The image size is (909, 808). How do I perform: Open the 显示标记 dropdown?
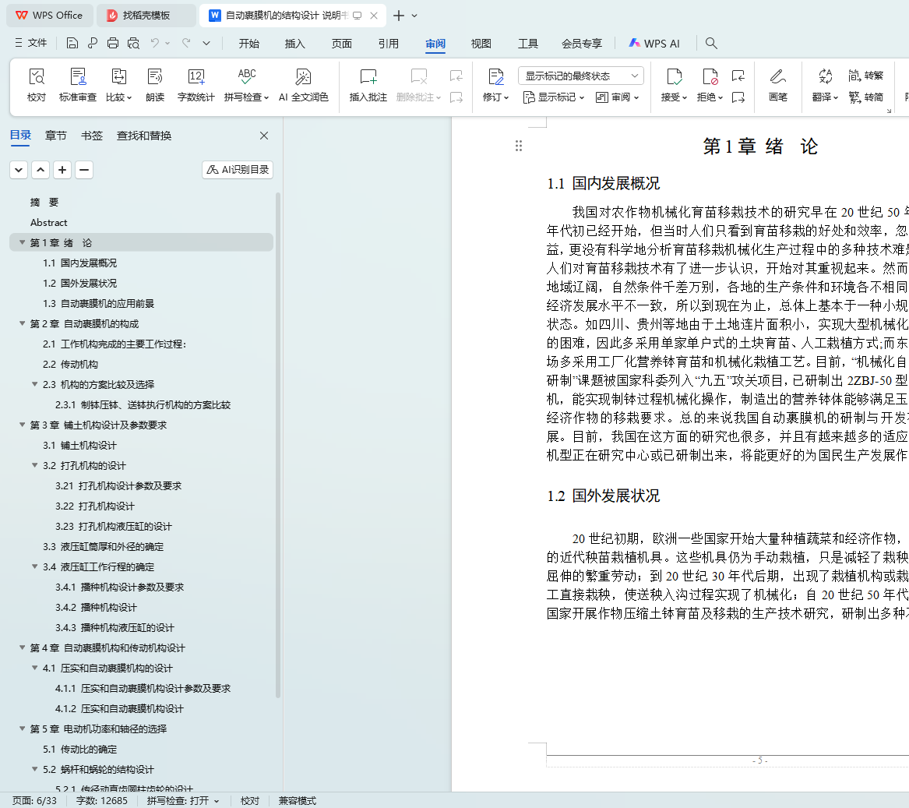[554, 97]
